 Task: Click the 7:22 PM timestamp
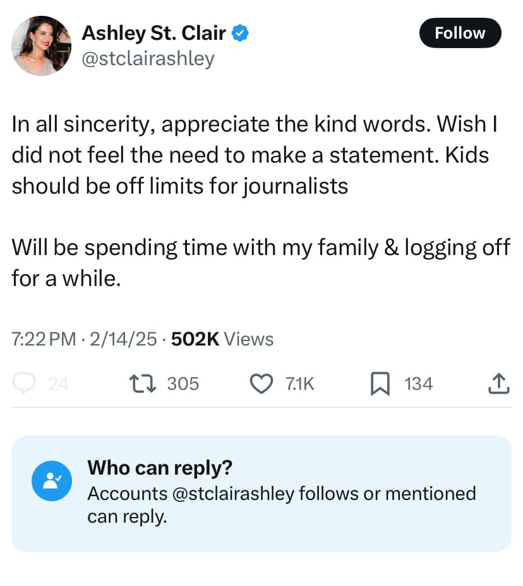[x=44, y=339]
